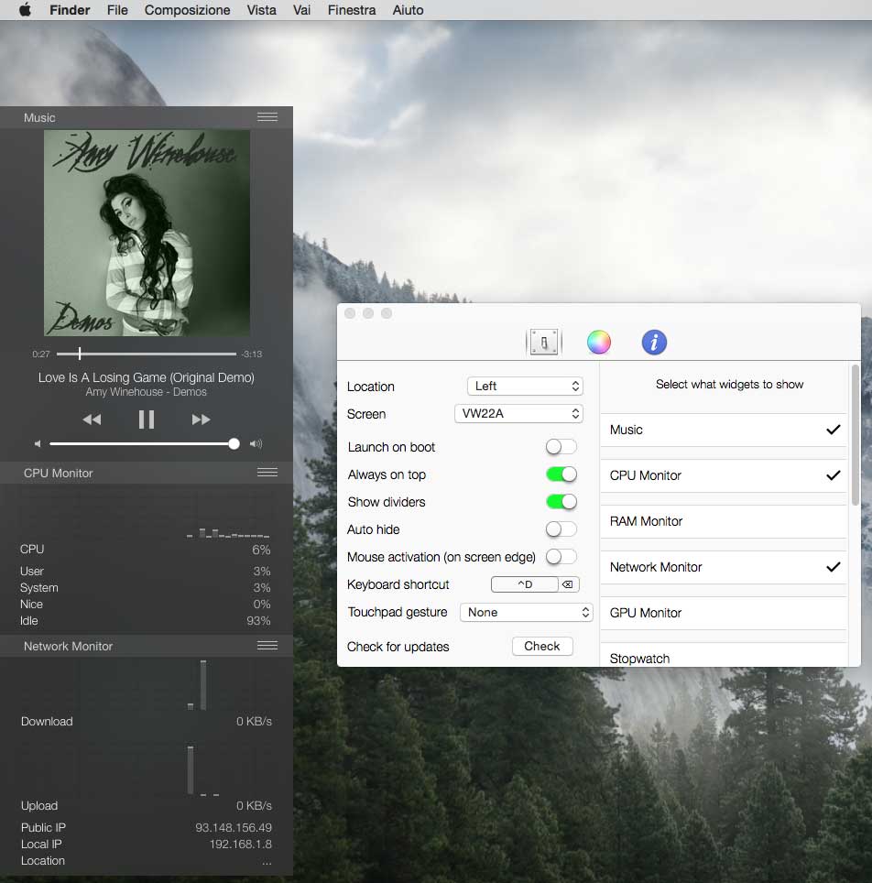
Task: Enable the Launch on boot toggle
Action: pos(561,447)
